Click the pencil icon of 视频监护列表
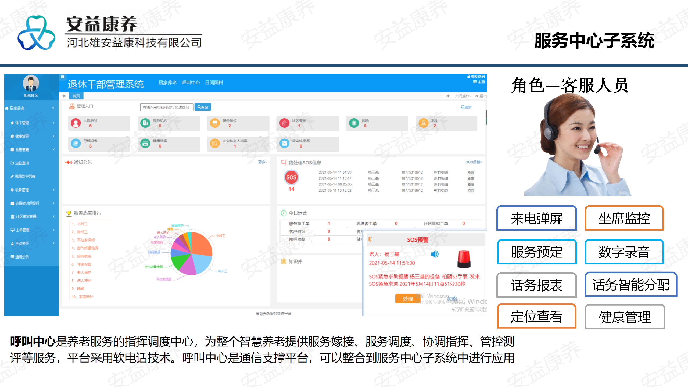Screen dimensions: 688x387 [x=12, y=176]
